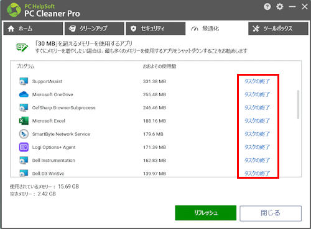Select the 最適化 tab
The width and height of the screenshot is (311, 229).
pos(216,29)
